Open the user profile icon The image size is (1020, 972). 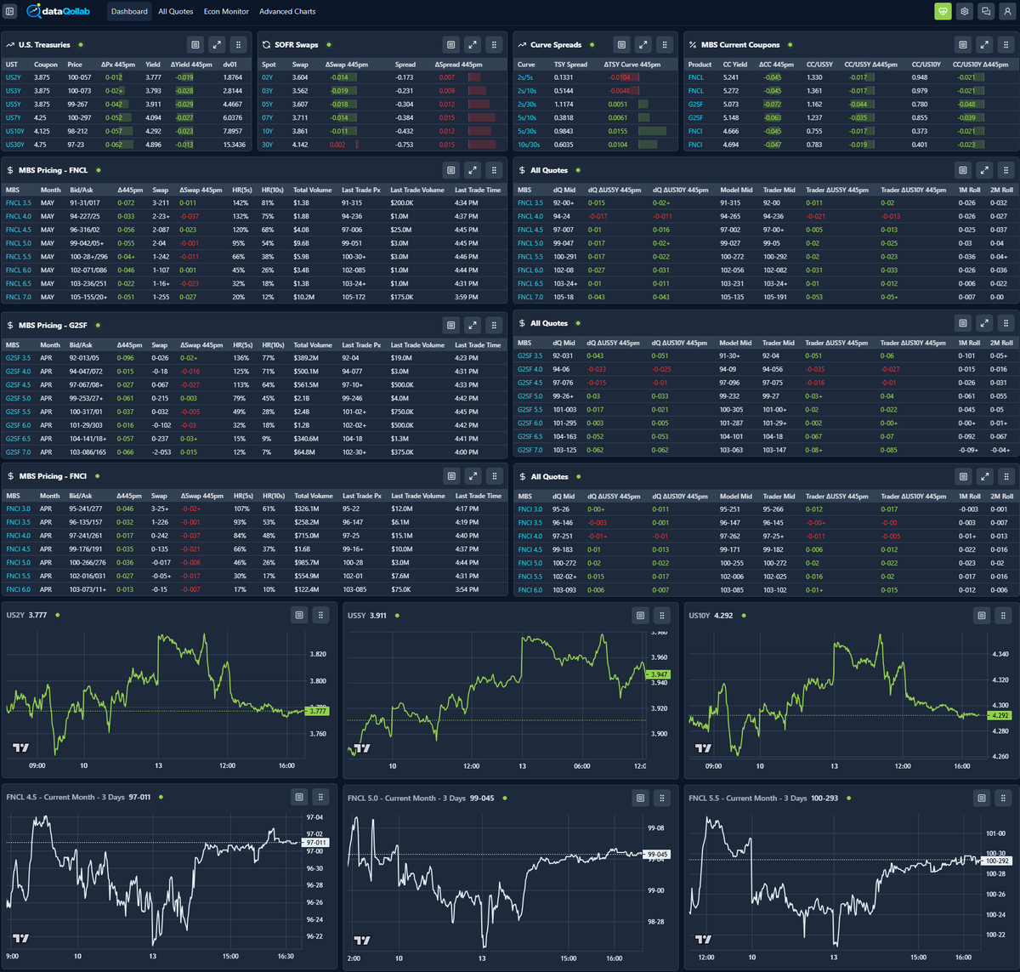pyautogui.click(x=1007, y=11)
